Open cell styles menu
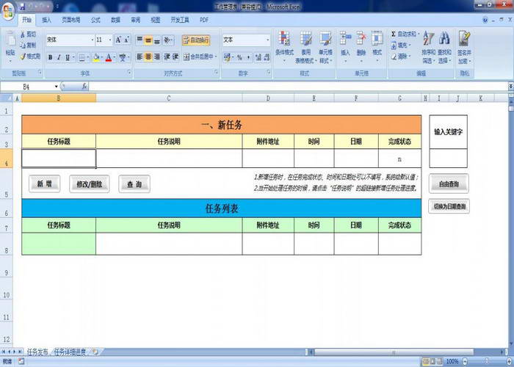This screenshot has height=367, width=514. (x=325, y=47)
